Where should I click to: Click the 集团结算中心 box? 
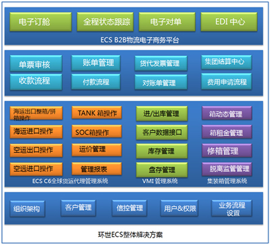tap(227, 62)
